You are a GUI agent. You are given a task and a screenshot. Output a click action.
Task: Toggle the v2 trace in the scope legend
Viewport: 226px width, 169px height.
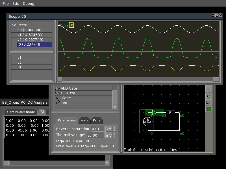pyautogui.click(x=66, y=25)
